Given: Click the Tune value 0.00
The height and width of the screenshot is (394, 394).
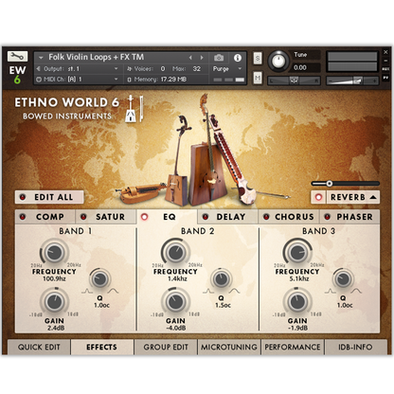Looking at the screenshot, I should pos(300,67).
